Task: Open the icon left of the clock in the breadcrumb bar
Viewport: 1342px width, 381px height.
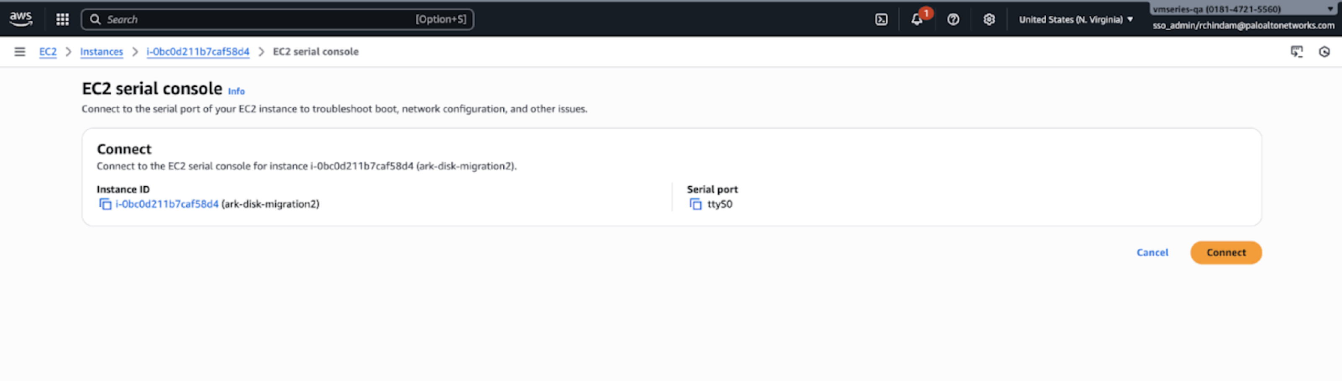Action: pyautogui.click(x=1296, y=51)
